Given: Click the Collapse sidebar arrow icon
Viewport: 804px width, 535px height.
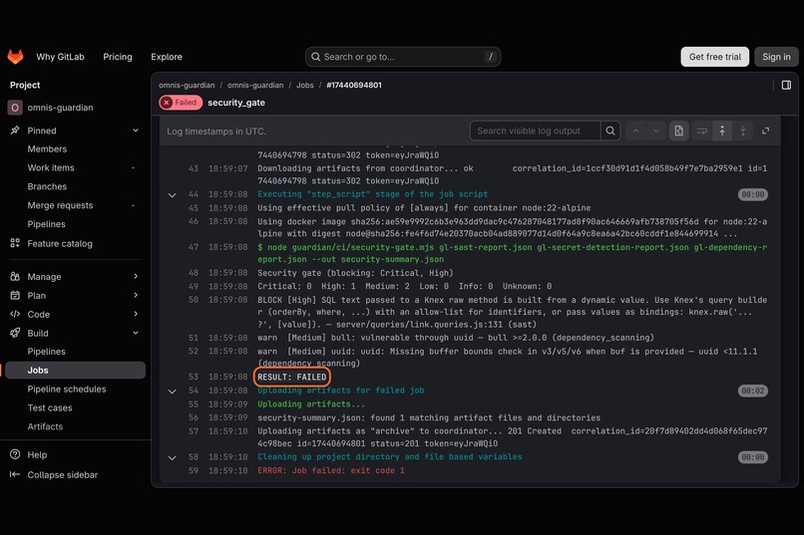Looking at the screenshot, I should pos(15,474).
